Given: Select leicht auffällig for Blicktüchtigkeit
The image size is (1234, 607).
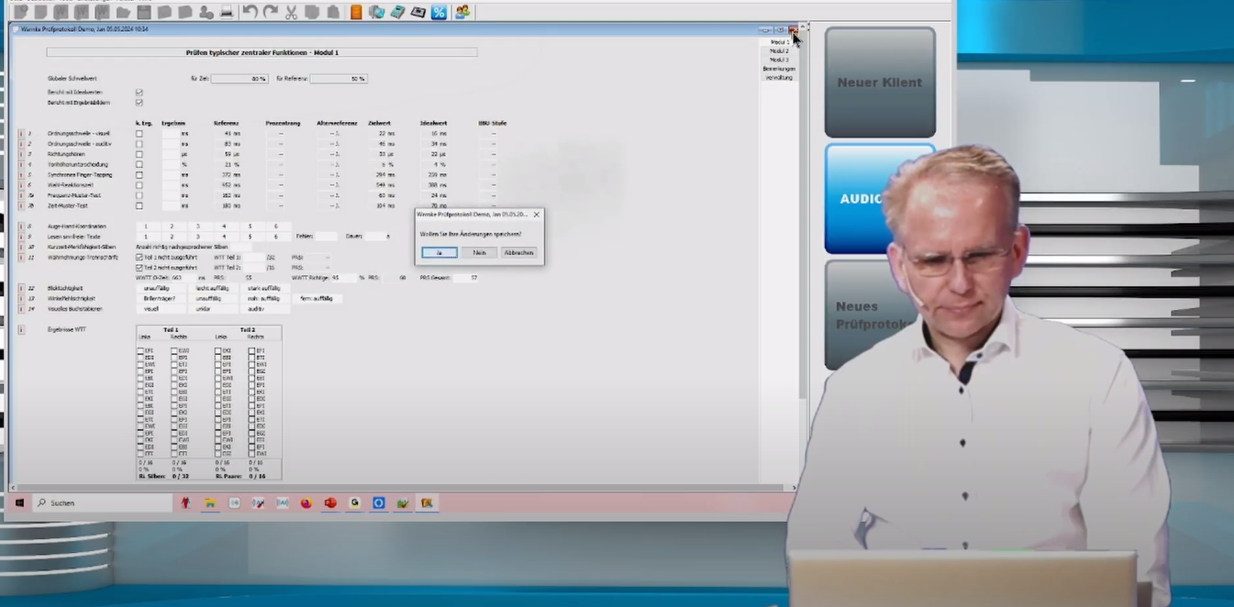Looking at the screenshot, I should [x=213, y=288].
